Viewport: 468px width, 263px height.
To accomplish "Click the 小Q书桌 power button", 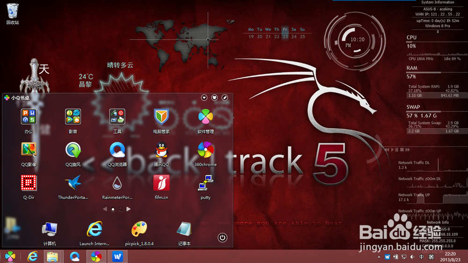I will click(222, 238).
